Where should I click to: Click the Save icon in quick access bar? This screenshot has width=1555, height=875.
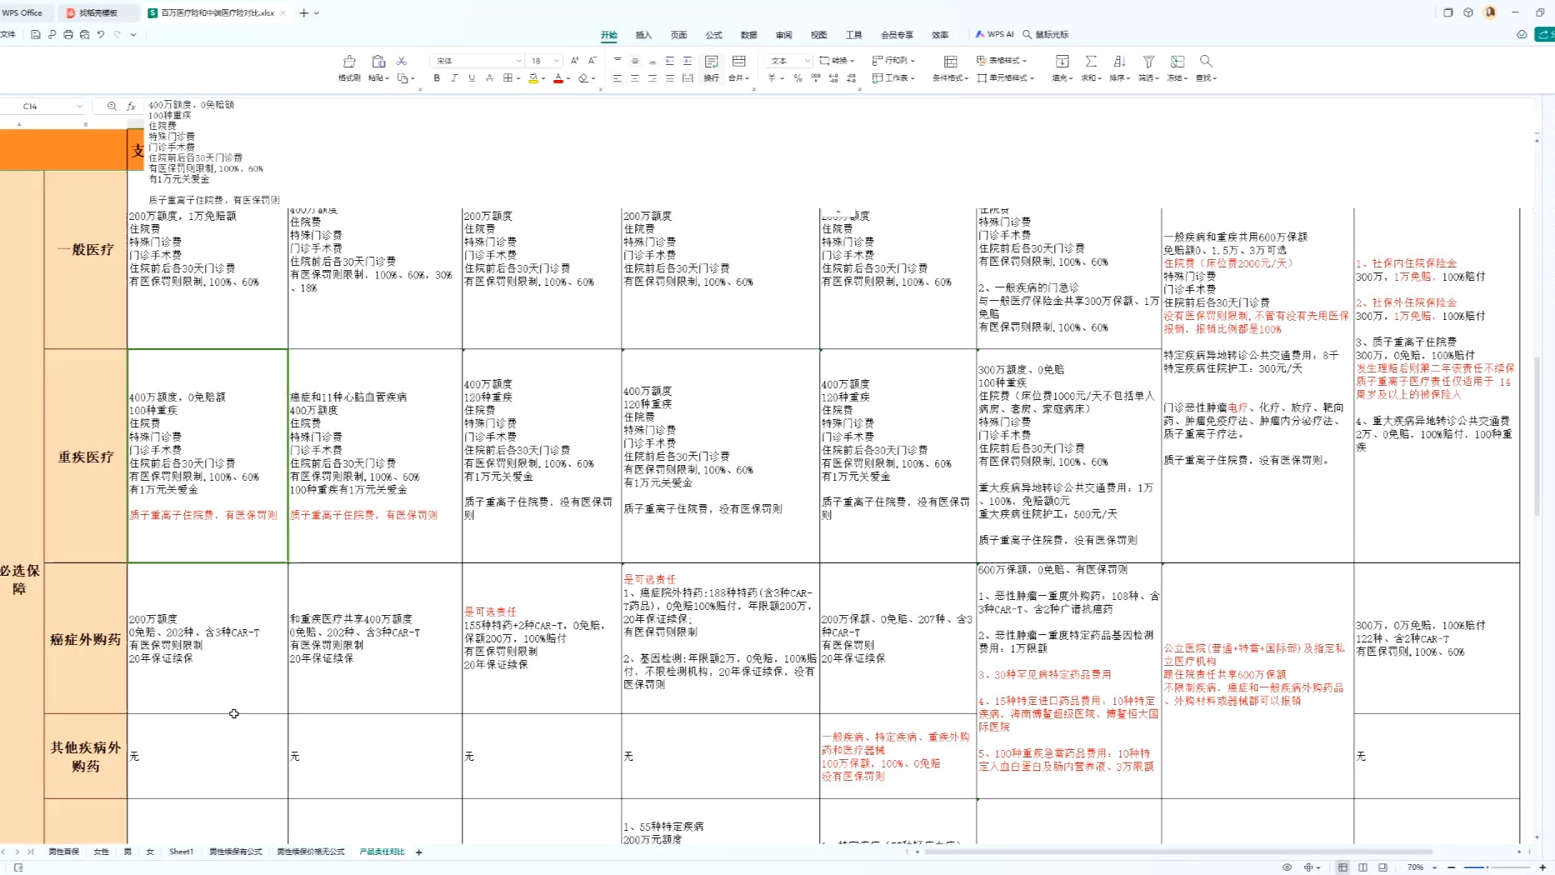click(35, 35)
